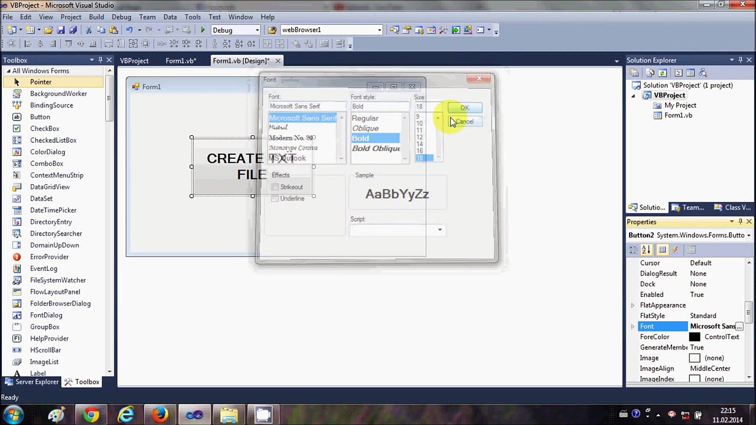Save all files using the toolbar icon
This screenshot has width=756, height=425.
(73, 30)
